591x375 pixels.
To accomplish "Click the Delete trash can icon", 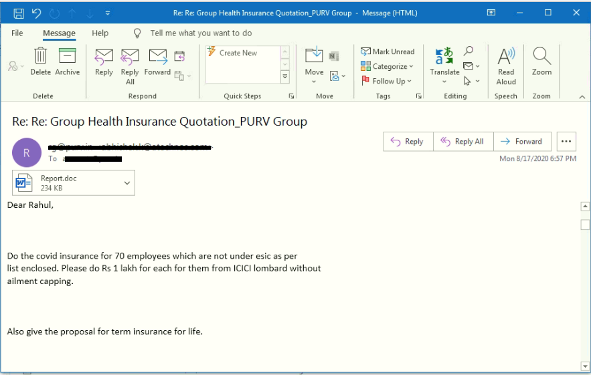I will (x=40, y=56).
